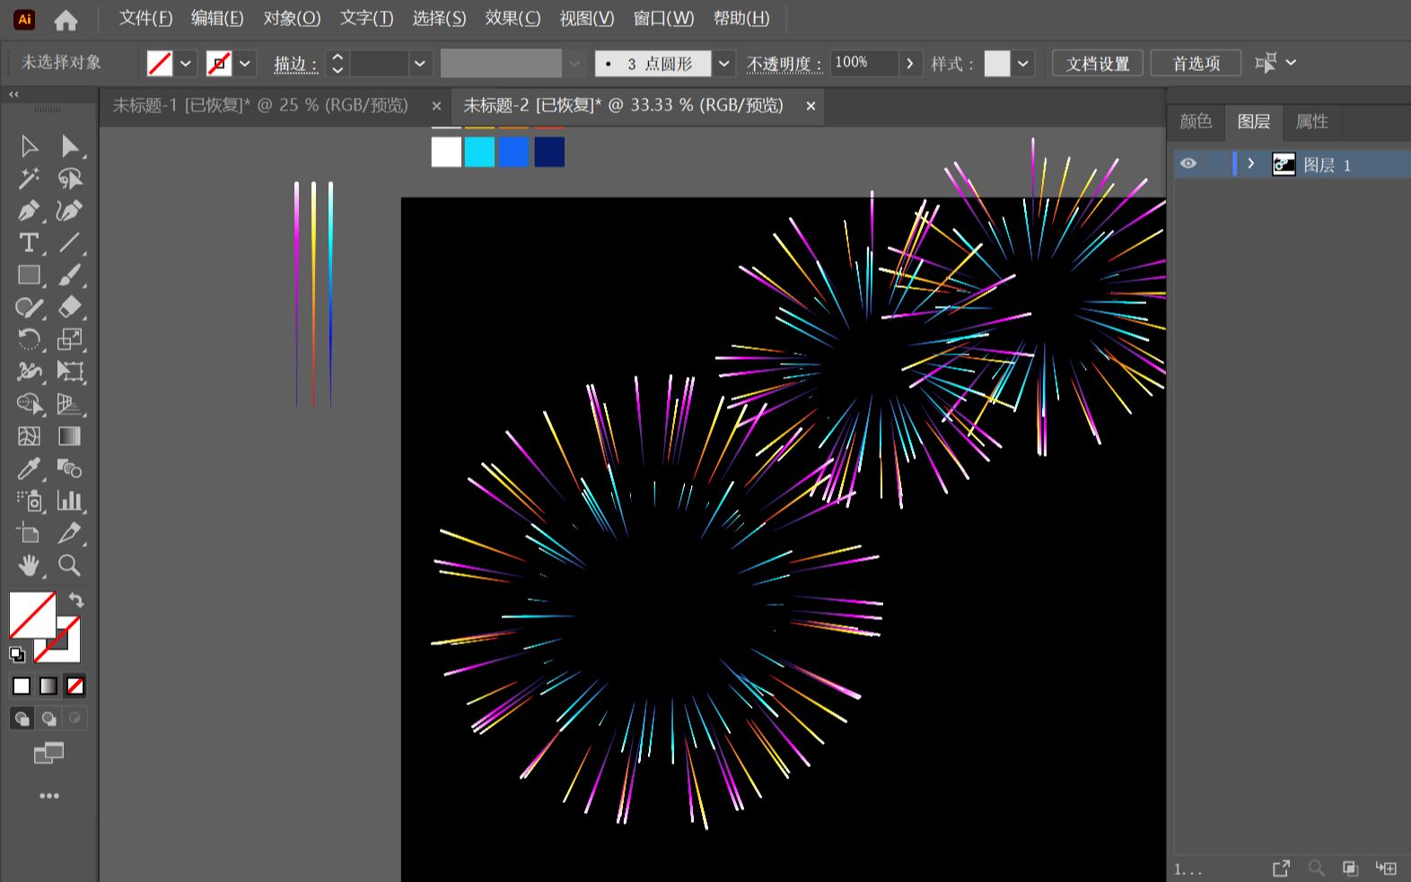Viewport: 1411px width, 882px height.
Task: Open align options dropdown arrow
Action: pyautogui.click(x=1291, y=63)
